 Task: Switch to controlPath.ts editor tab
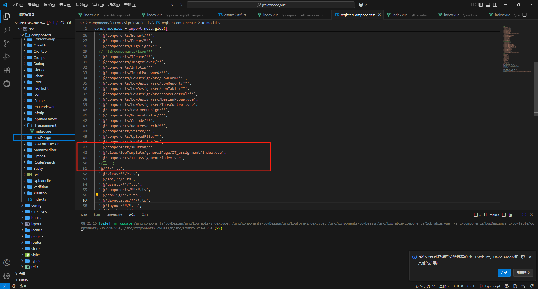tap(235, 15)
